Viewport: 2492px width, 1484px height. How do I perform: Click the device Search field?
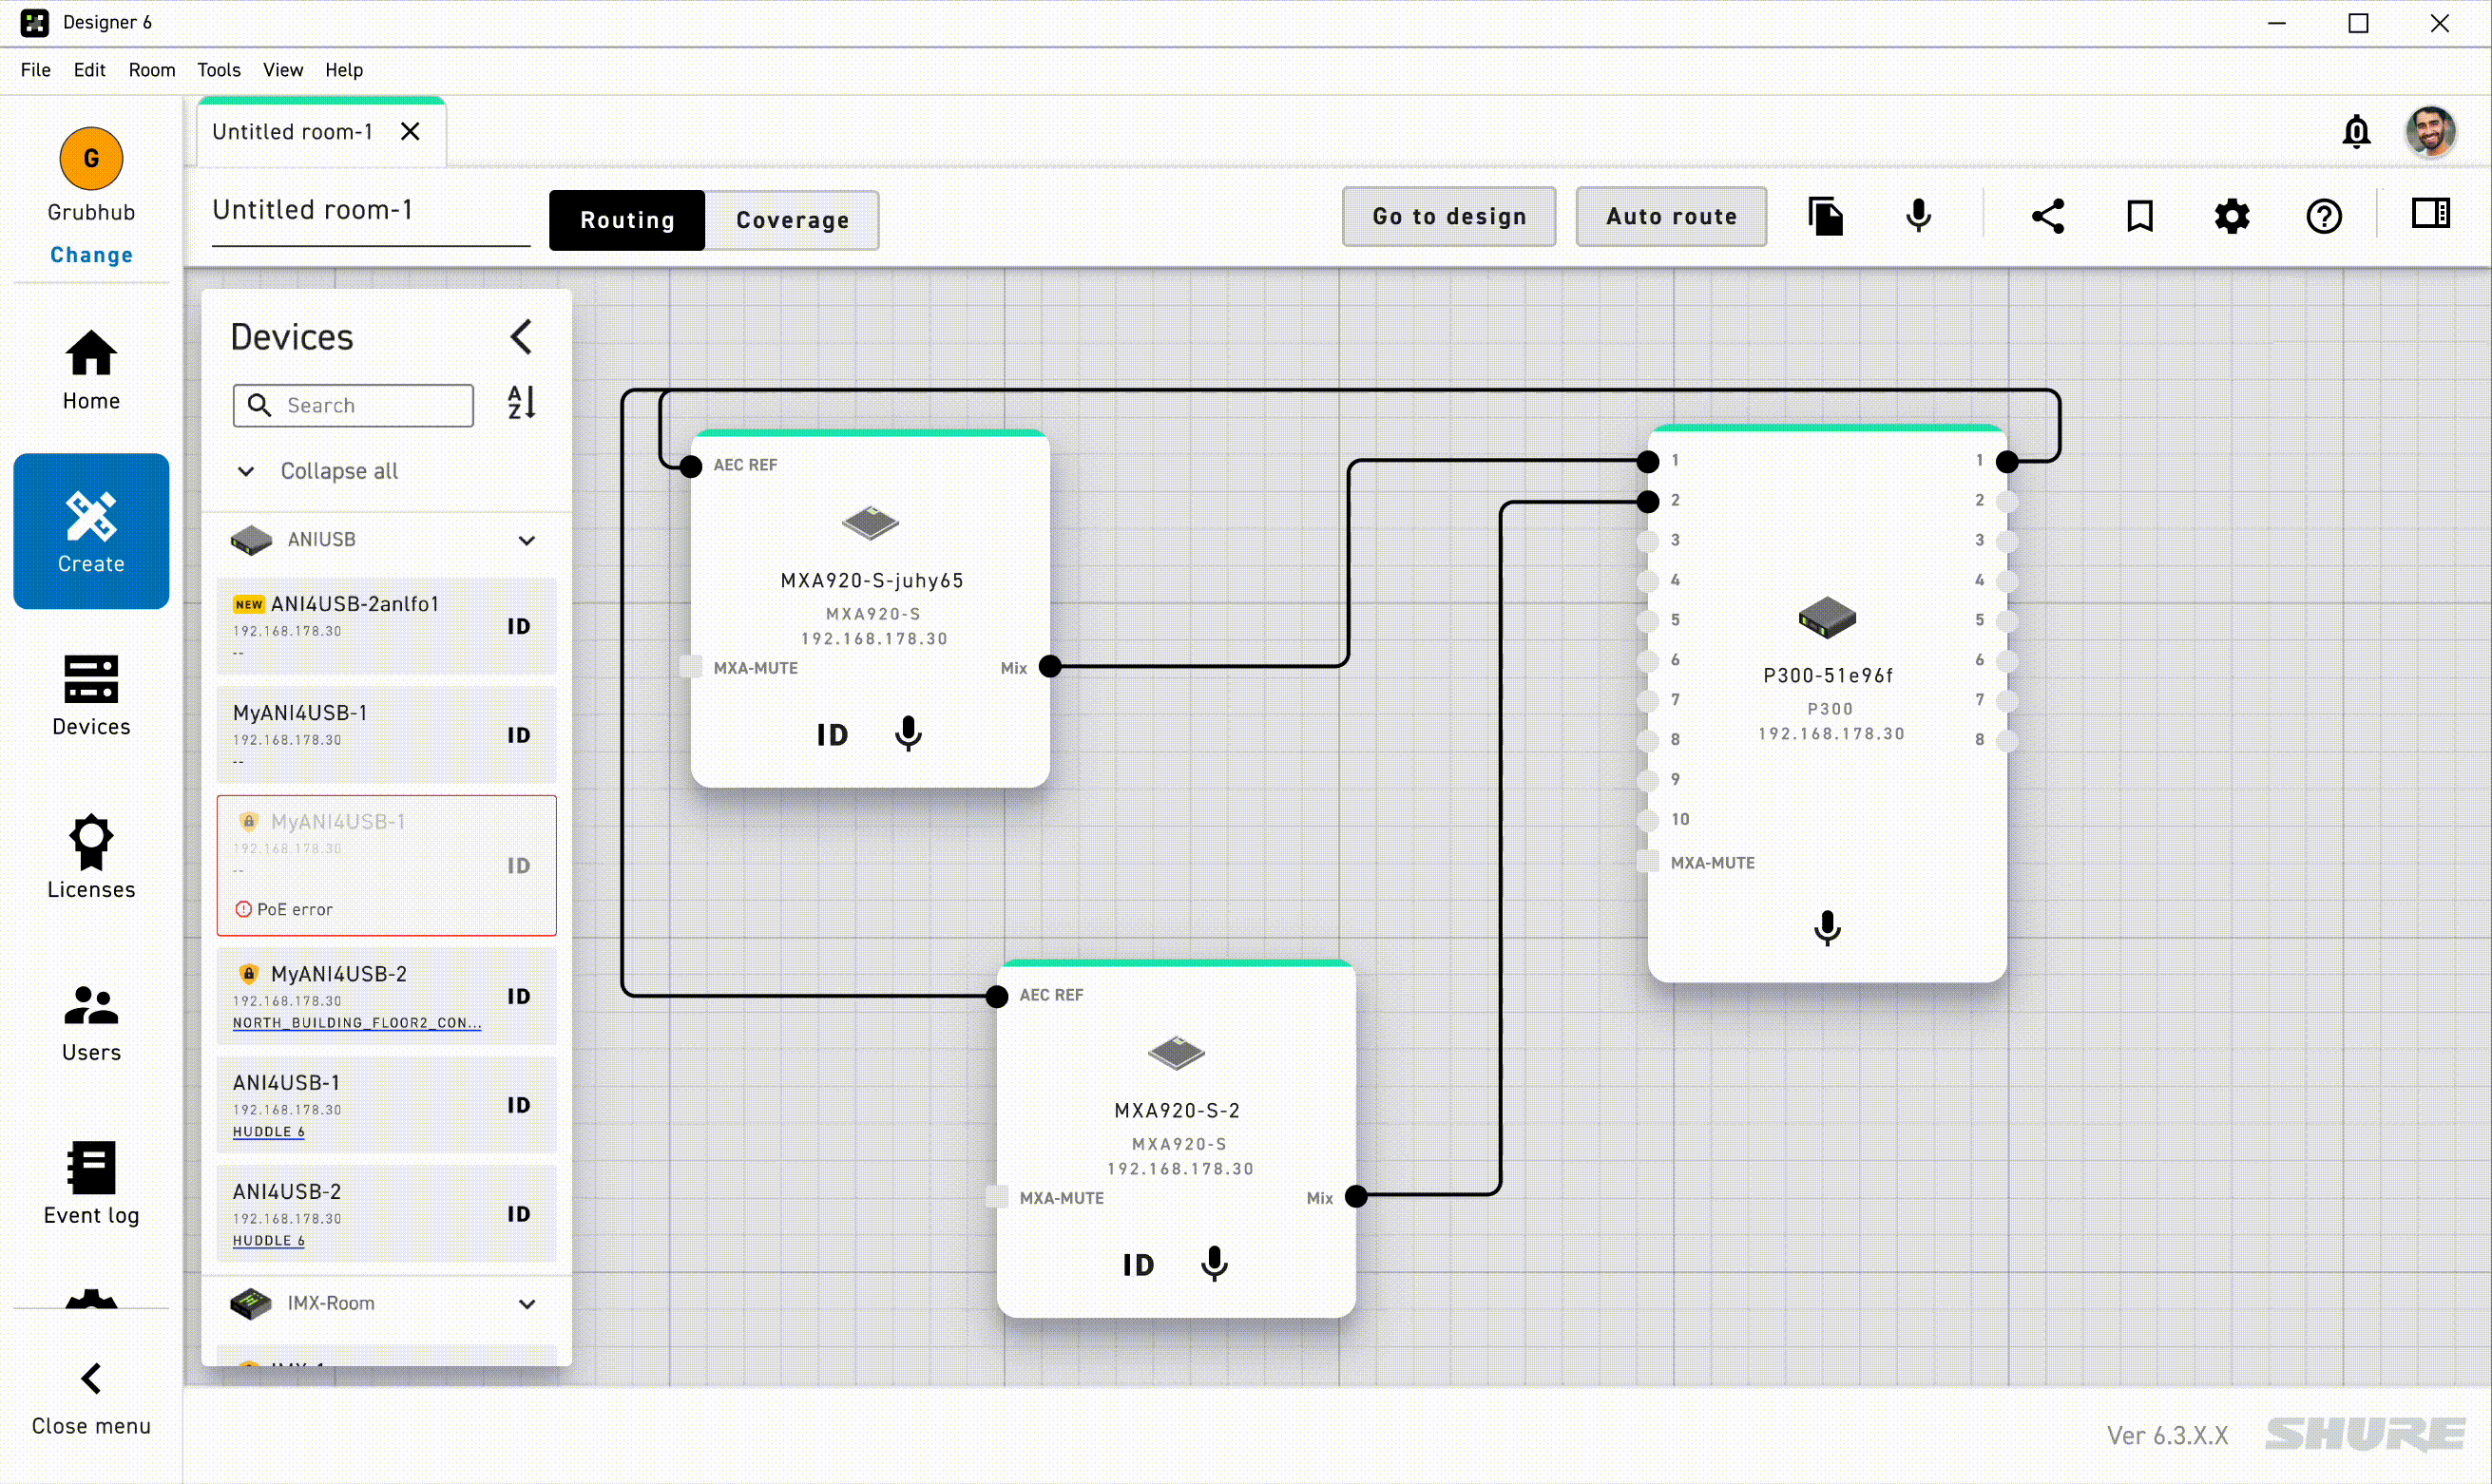(354, 405)
